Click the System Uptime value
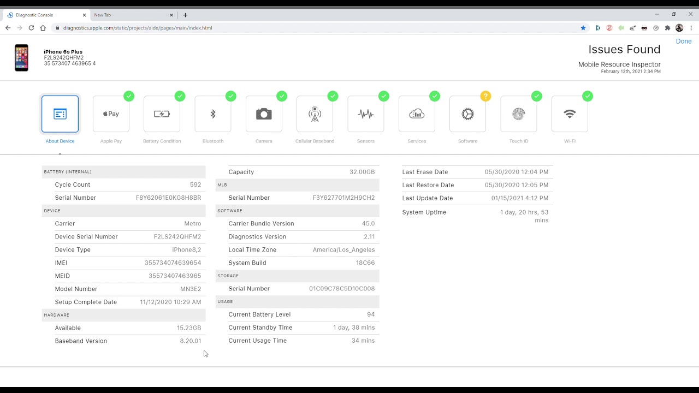The height and width of the screenshot is (393, 699). 524,216
